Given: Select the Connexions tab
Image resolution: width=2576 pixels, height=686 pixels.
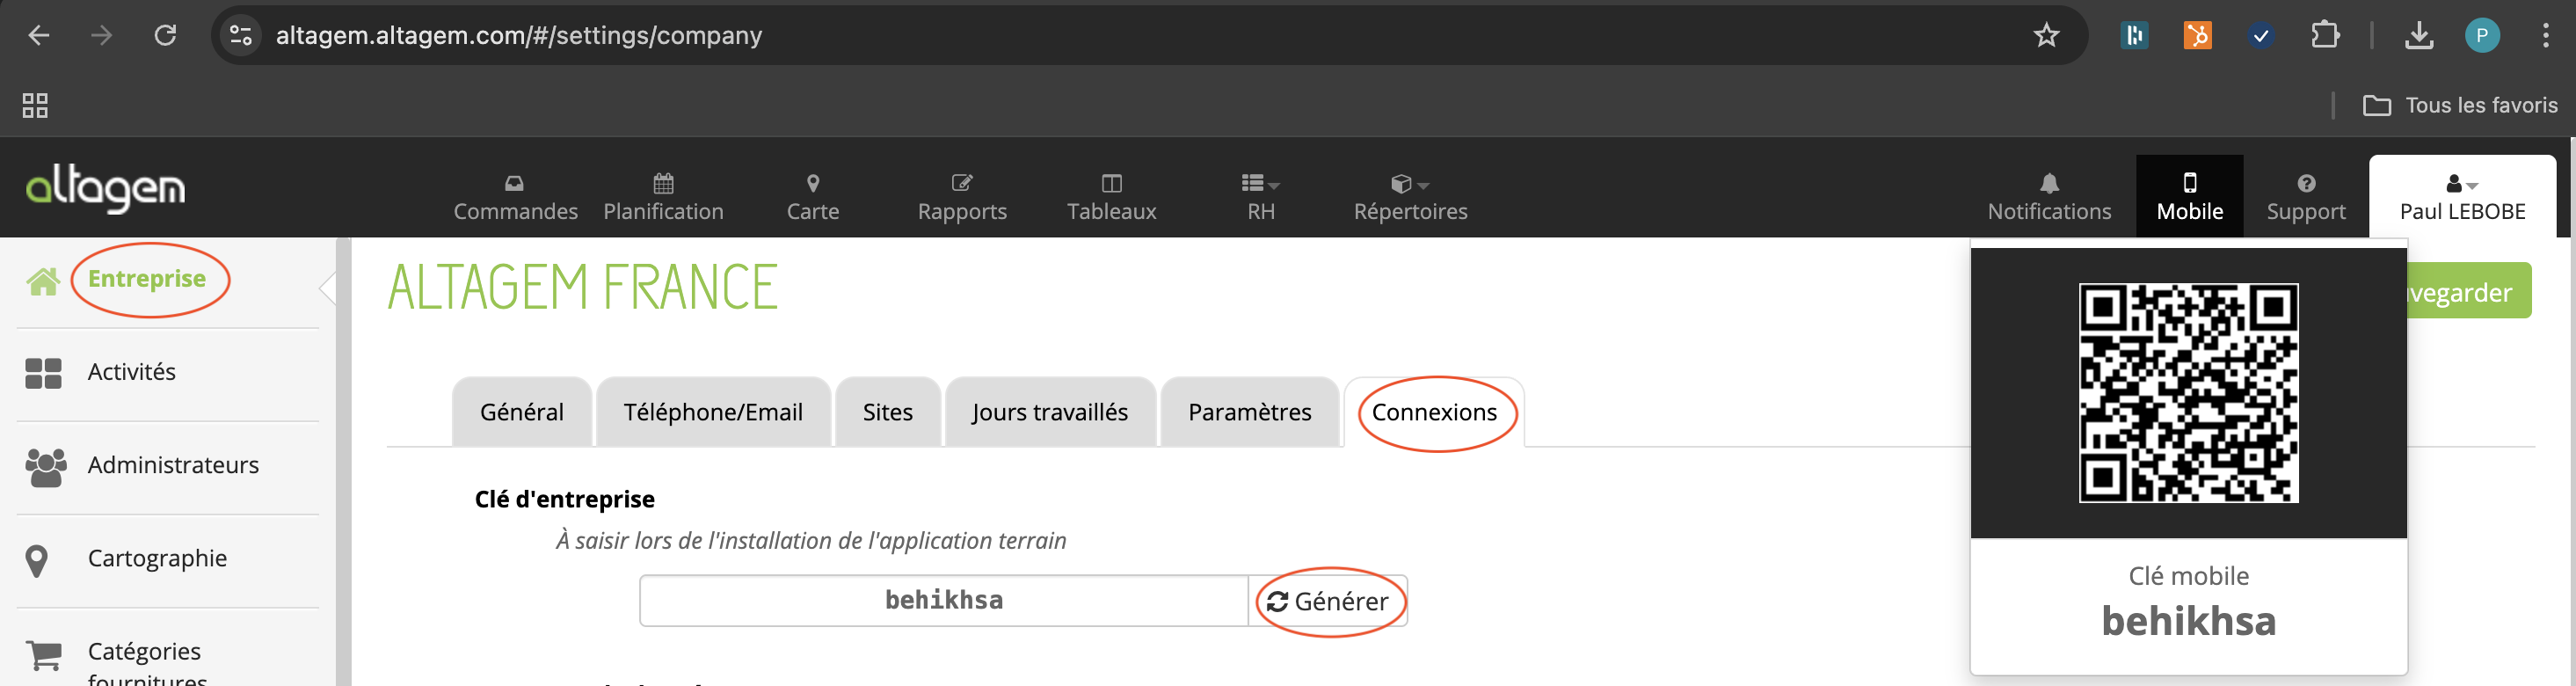Looking at the screenshot, I should tap(1433, 412).
